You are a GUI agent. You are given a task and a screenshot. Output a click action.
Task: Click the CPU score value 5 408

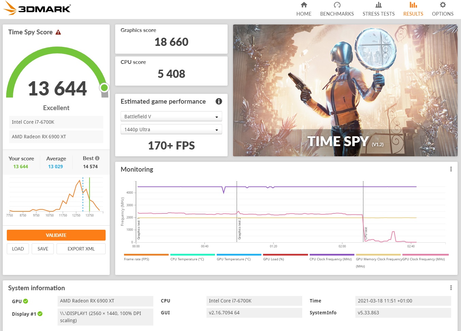[171, 74]
